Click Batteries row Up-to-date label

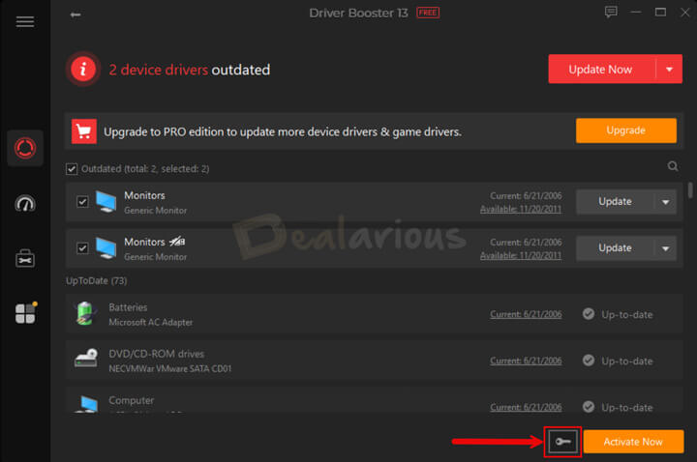point(626,315)
